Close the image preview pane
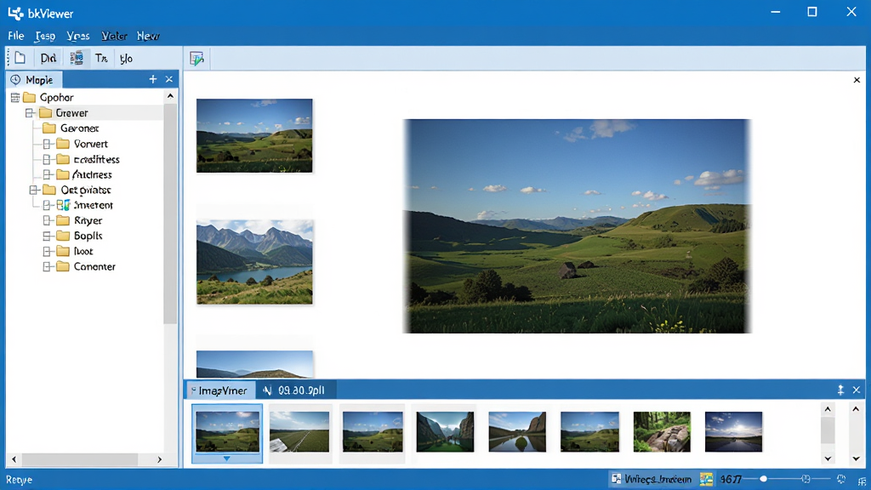Viewport: 871px width, 490px height. [x=857, y=80]
